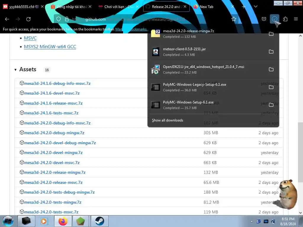The height and width of the screenshot is (227, 303).
Task: Click the Assets count badge 16
Action: point(47,70)
